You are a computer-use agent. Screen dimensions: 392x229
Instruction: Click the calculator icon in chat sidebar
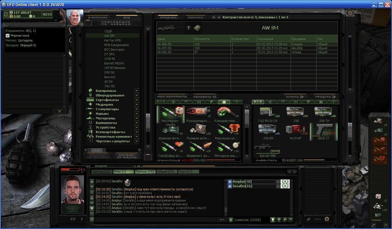coord(92,220)
